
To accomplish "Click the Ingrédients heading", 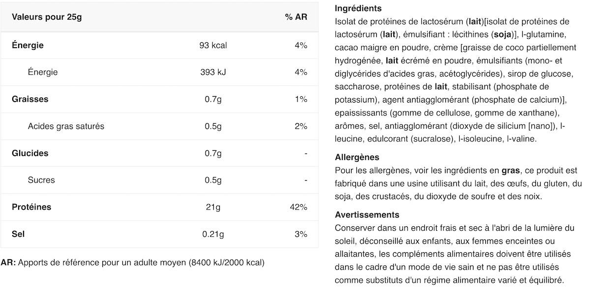I will pos(358,8).
